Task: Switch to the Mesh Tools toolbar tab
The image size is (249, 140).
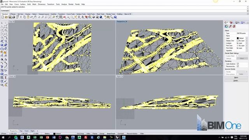Action: (x=100, y=14)
